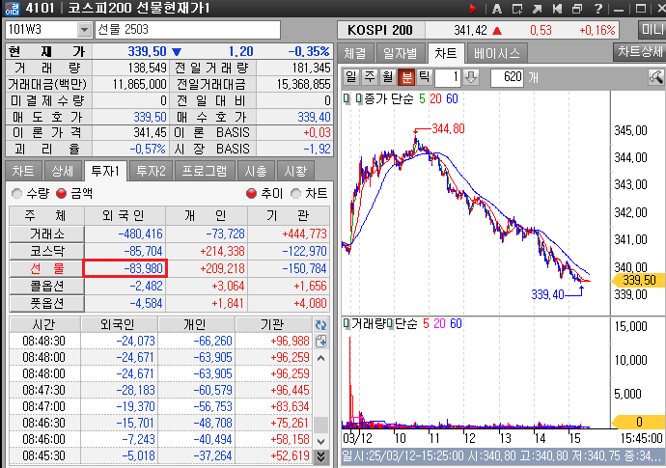Click the time table scrollbar thumb
This screenshot has height=468, width=666.
point(321,424)
